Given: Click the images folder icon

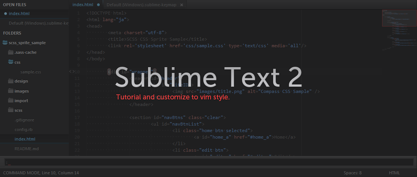Looking at the screenshot, I should coord(11,91).
